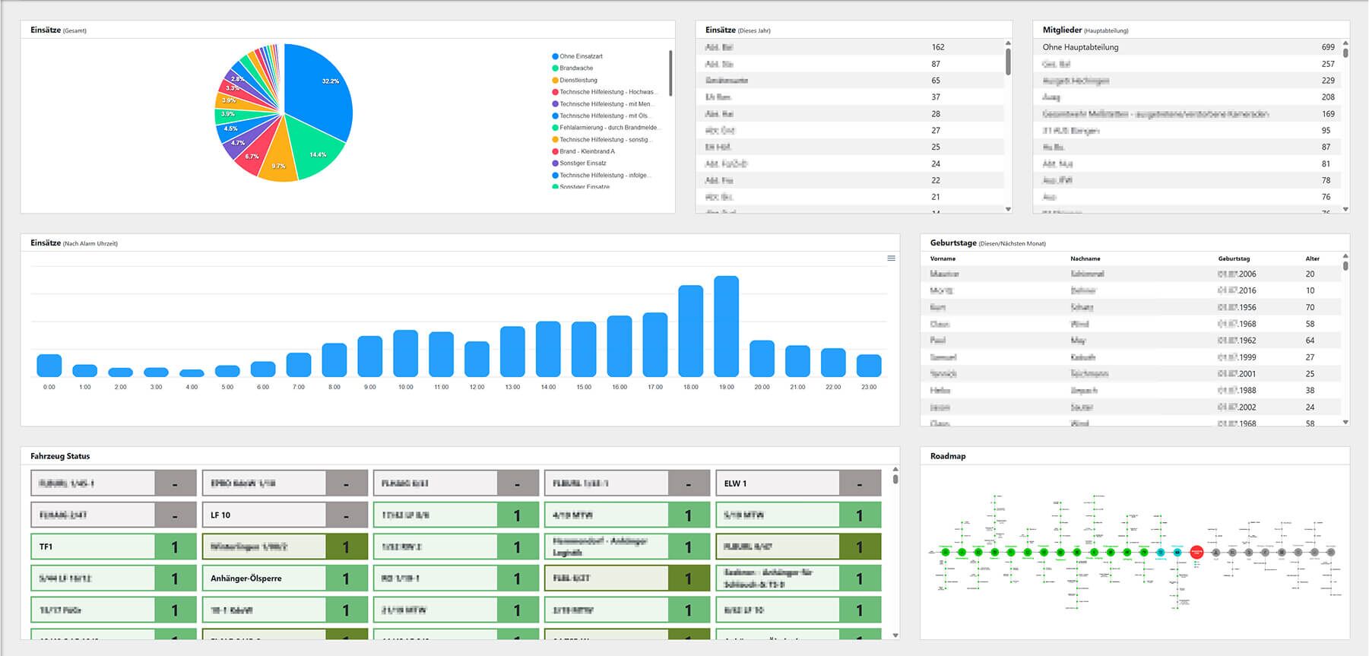The width and height of the screenshot is (1369, 656).
Task: Toggle the Dienstleistung legend entry
Action: coord(578,80)
